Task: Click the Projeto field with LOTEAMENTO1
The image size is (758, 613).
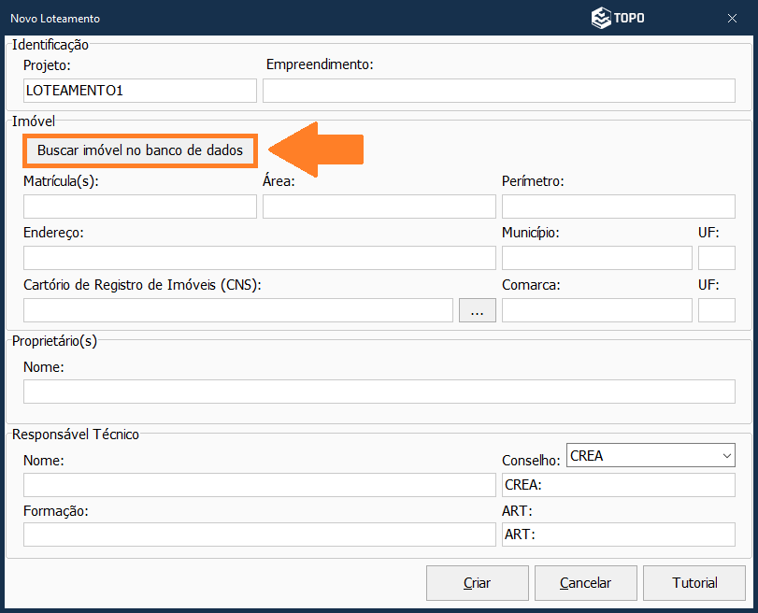Action: pos(140,91)
